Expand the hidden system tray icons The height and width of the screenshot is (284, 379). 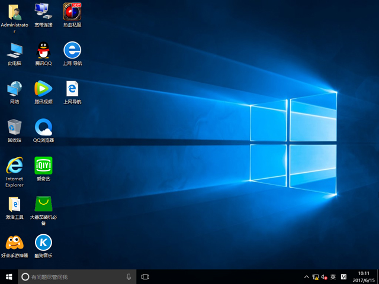306,277
